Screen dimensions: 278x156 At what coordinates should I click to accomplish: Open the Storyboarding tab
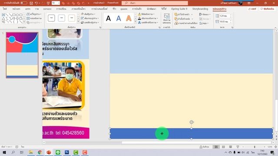[x=200, y=9]
